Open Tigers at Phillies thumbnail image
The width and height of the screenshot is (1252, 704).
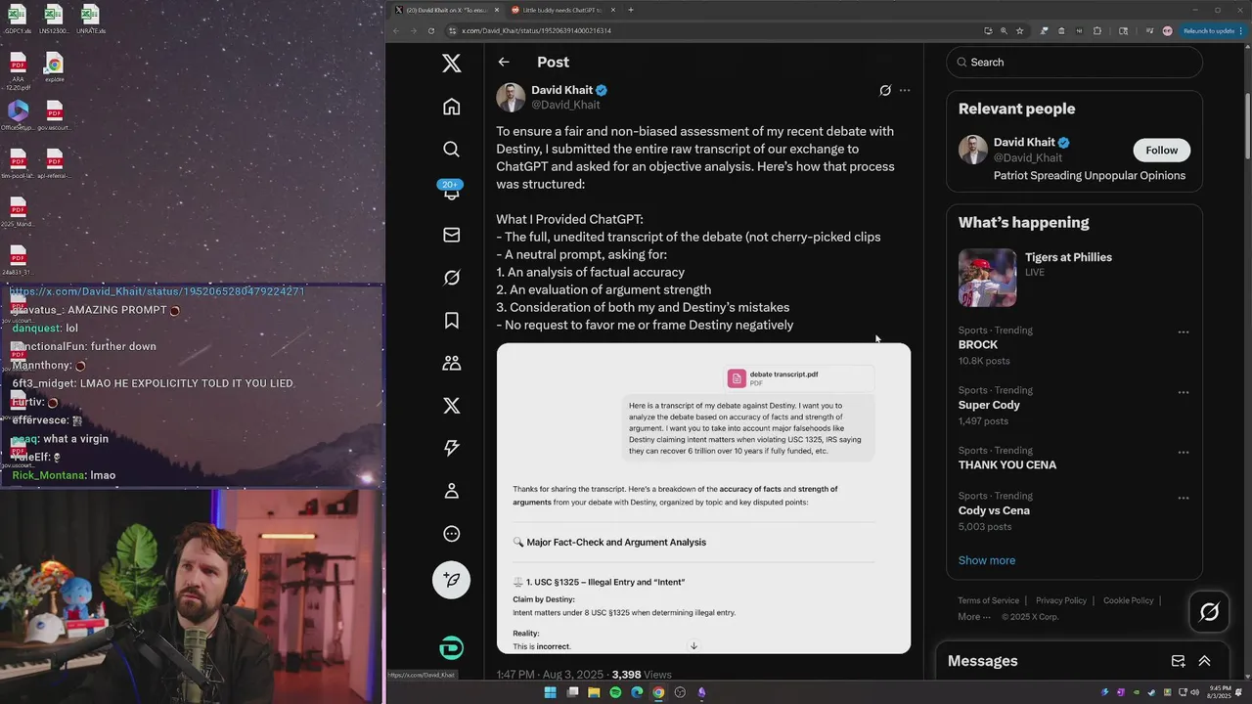point(987,278)
